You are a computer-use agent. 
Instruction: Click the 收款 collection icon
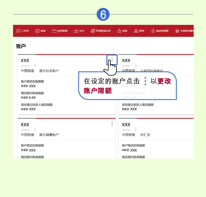pos(119,31)
